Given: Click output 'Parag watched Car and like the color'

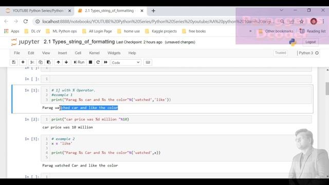Looking at the screenshot, I should click(80, 165).
